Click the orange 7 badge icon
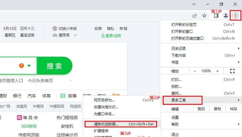The height and width of the screenshot is (137, 242). click(21, 66)
